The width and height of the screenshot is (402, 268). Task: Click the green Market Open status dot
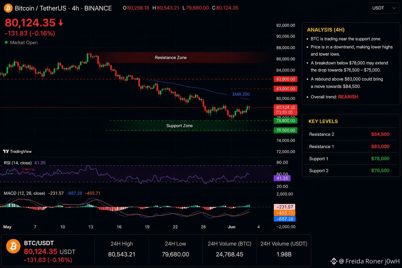click(6, 42)
